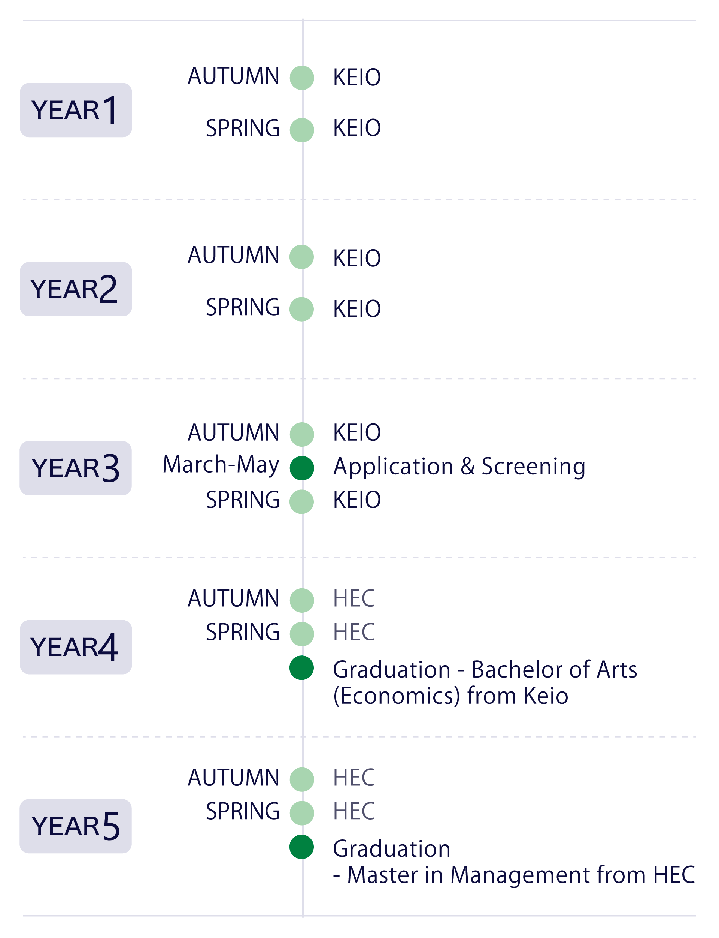
Task: Click the dark green March-May dot
Action: (302, 468)
